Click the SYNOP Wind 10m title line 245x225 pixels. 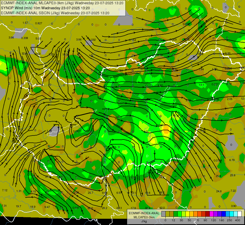tap(45, 8)
